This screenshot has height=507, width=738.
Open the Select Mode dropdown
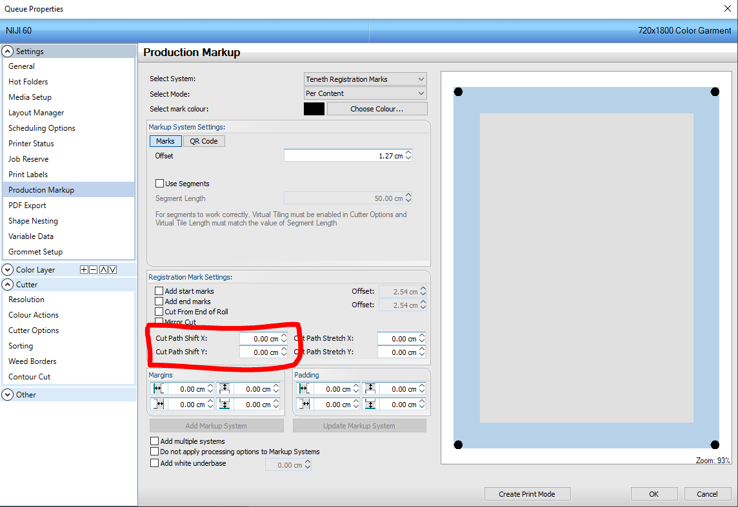click(364, 93)
